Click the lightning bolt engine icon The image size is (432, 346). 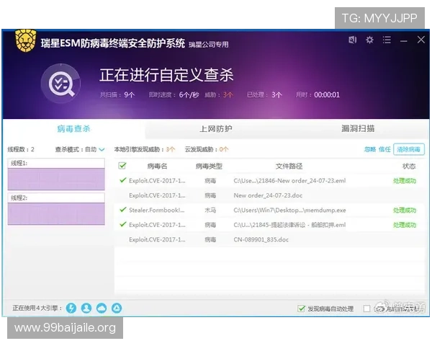[x=71, y=308]
